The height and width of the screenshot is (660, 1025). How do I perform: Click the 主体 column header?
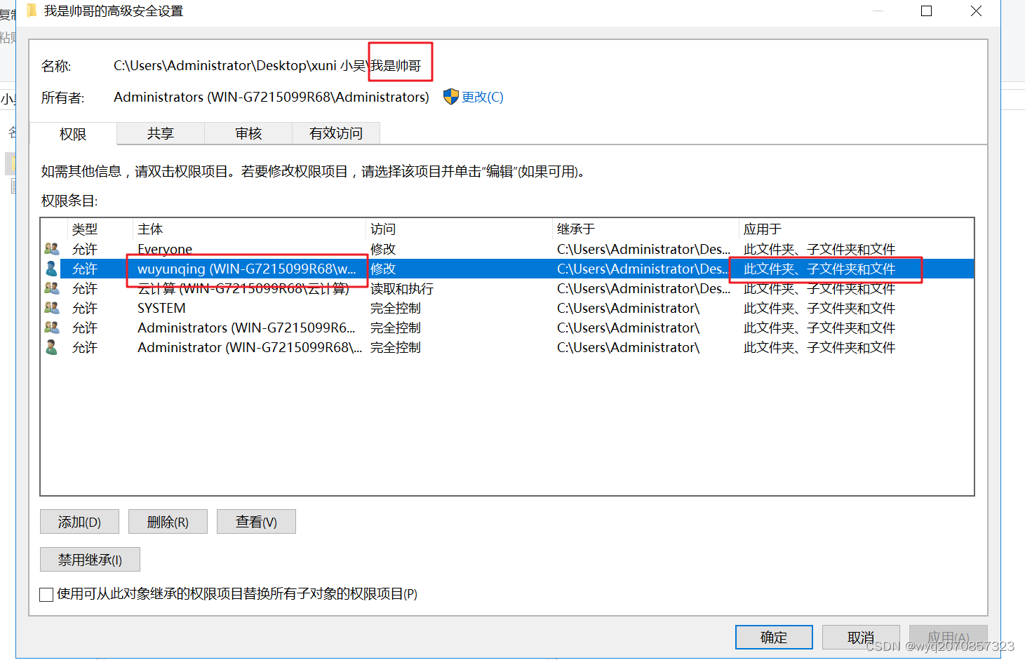click(150, 229)
